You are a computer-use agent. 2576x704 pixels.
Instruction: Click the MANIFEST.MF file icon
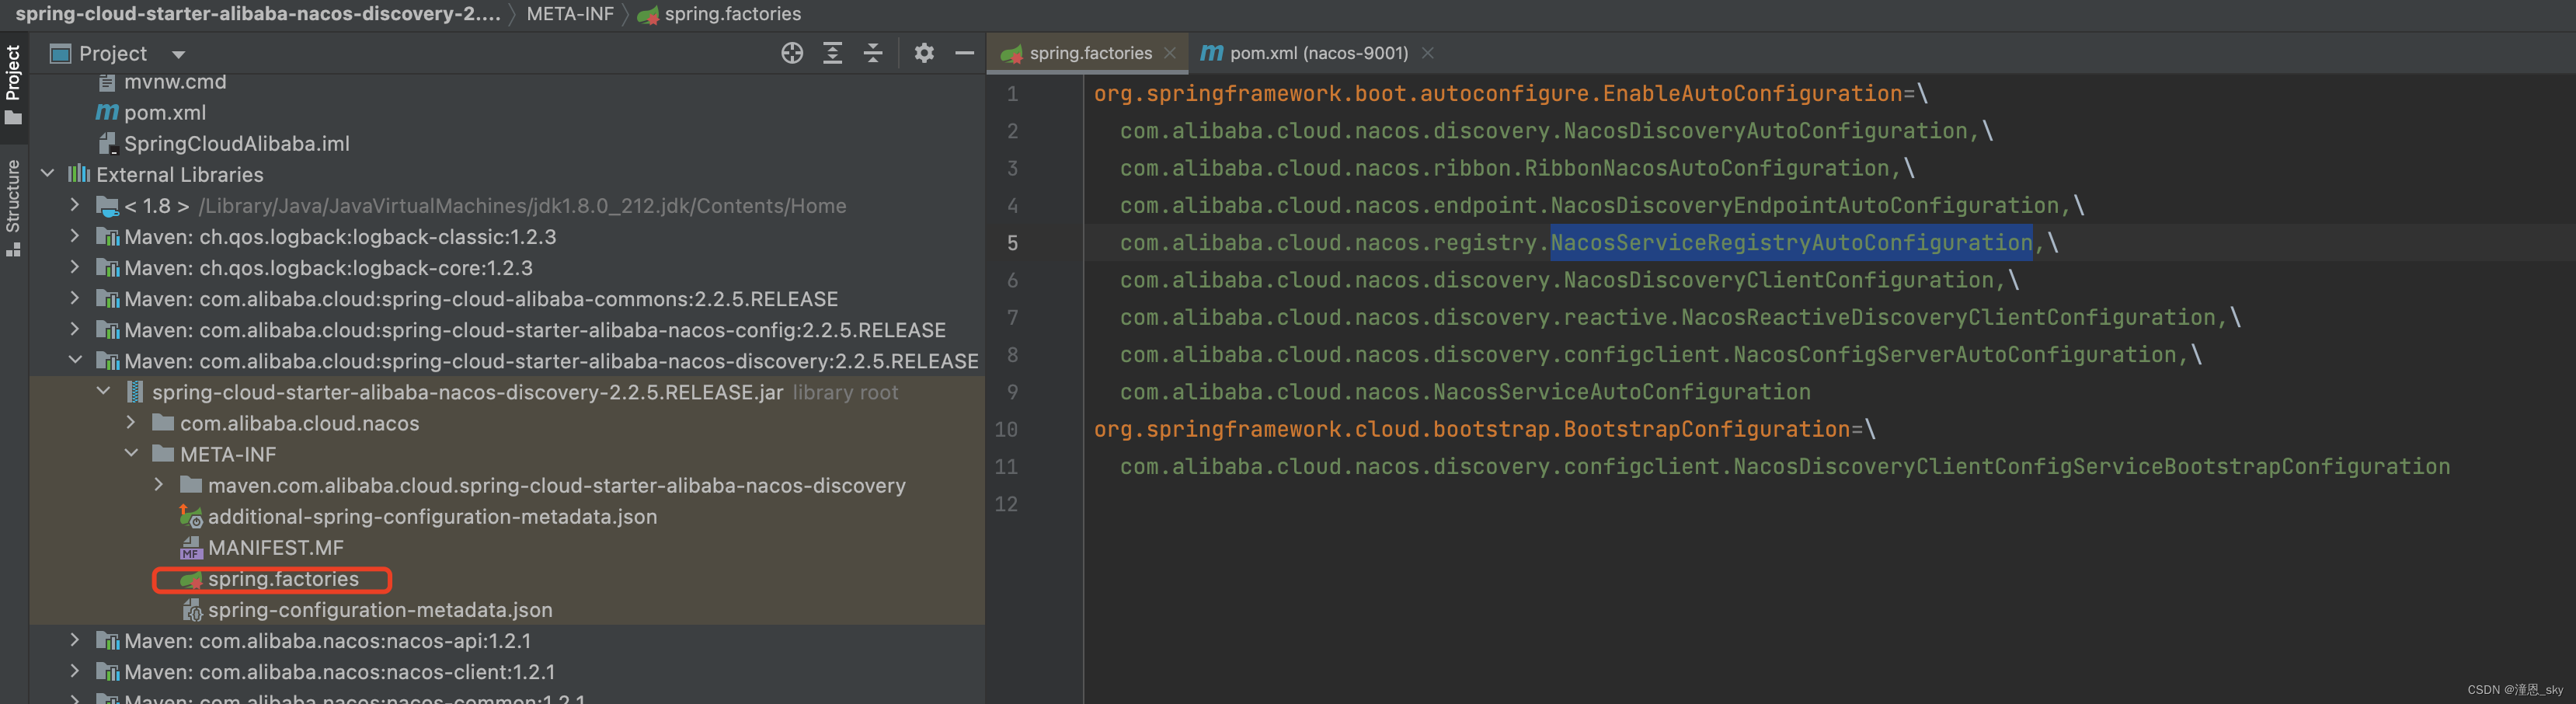pyautogui.click(x=191, y=548)
